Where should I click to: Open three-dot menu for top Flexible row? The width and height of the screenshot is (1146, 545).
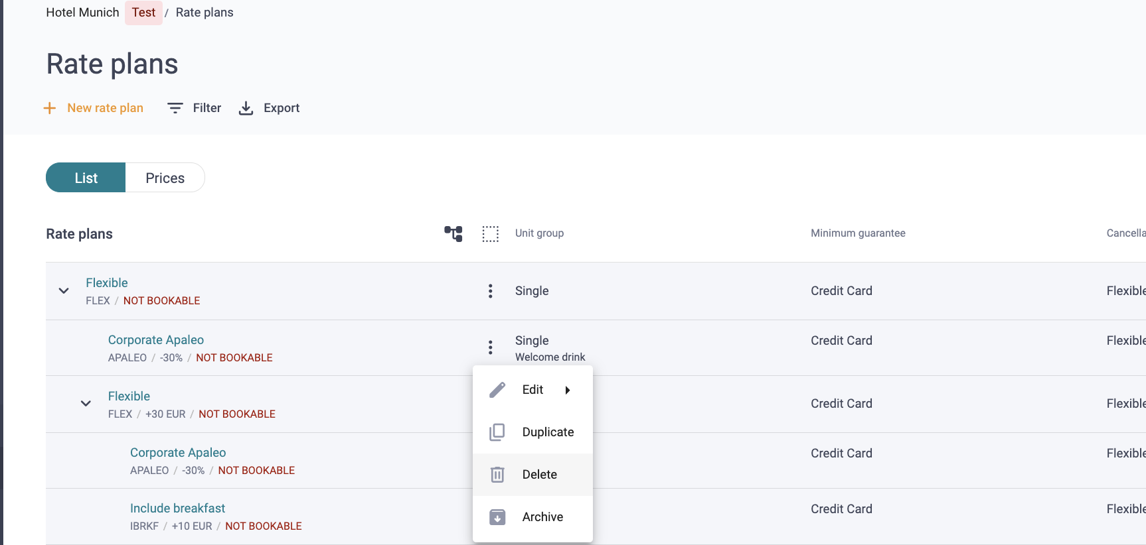(491, 291)
